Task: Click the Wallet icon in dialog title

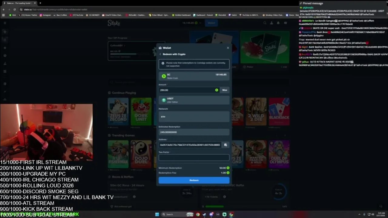Action: (160, 48)
